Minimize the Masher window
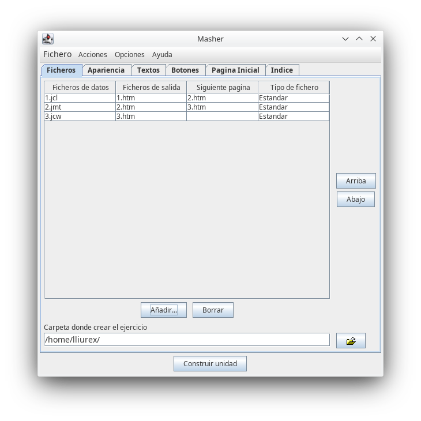The width and height of the screenshot is (421, 421). tap(345, 39)
